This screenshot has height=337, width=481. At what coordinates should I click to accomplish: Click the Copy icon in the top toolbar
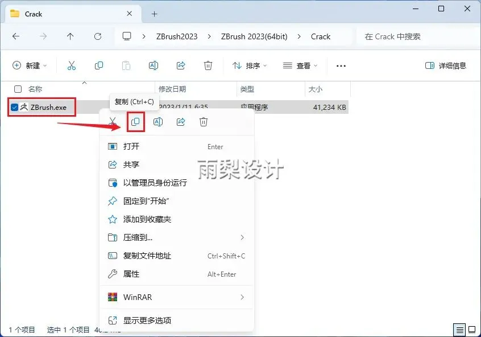point(99,65)
